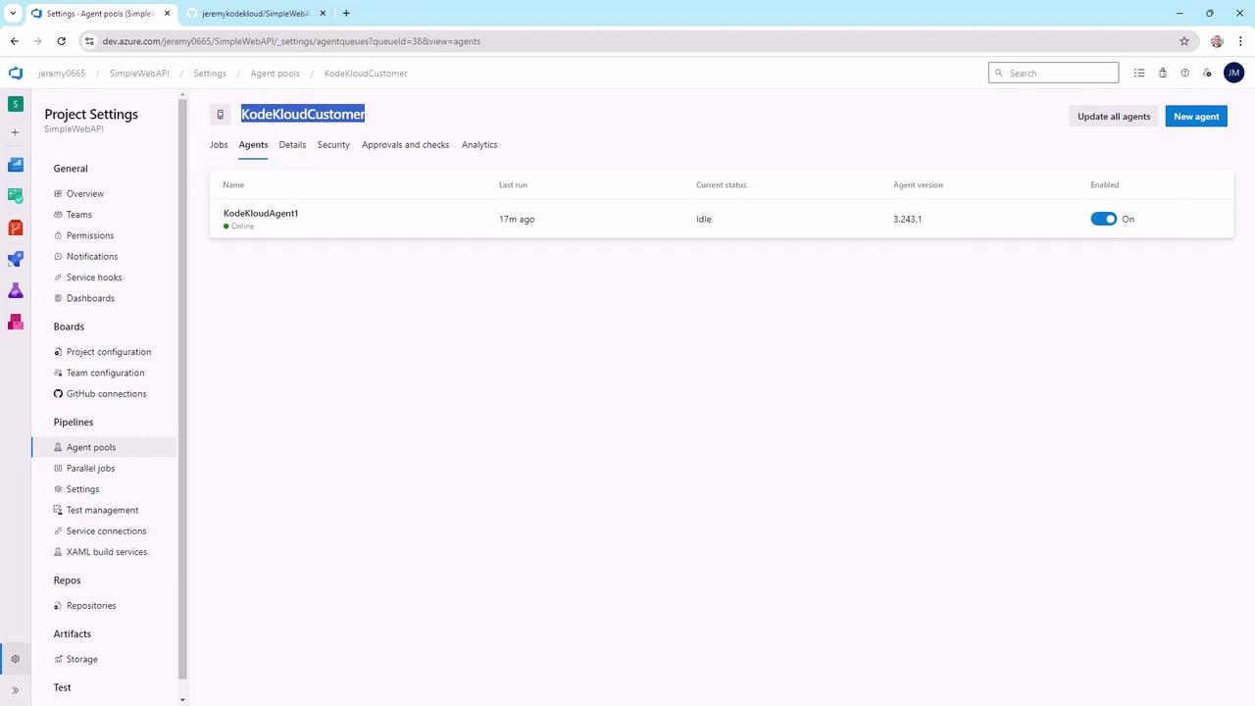
Task: Open the Test Plans hub icon
Action: click(16, 290)
